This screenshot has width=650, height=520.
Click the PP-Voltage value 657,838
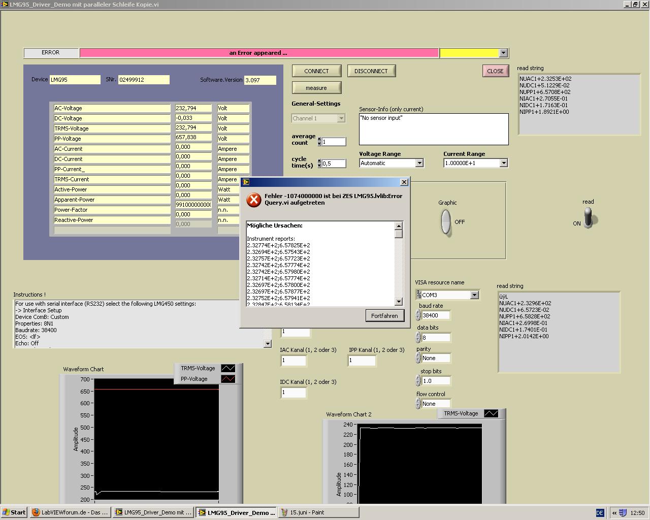[x=193, y=137]
